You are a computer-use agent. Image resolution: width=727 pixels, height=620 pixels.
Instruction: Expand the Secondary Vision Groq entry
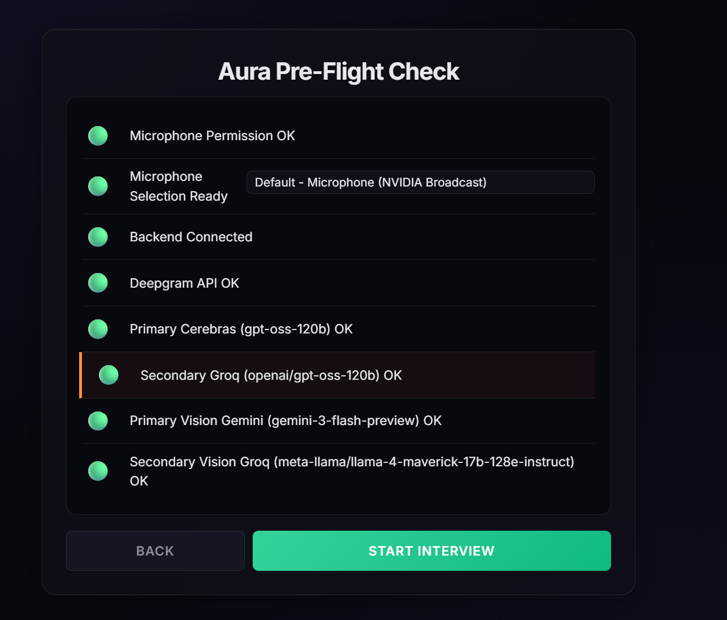click(338, 471)
